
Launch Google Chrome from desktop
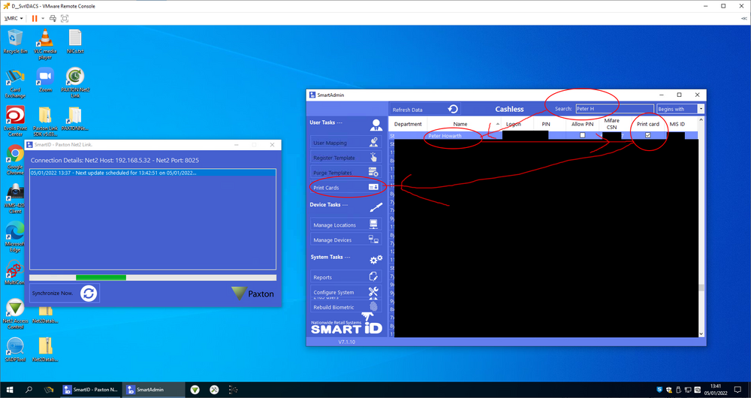15,160
